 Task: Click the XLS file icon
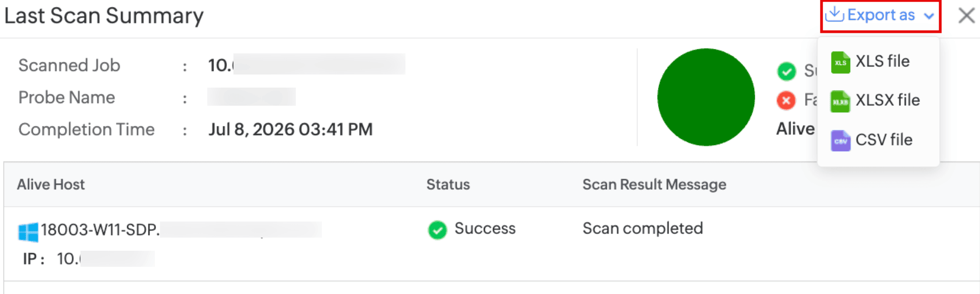[840, 62]
